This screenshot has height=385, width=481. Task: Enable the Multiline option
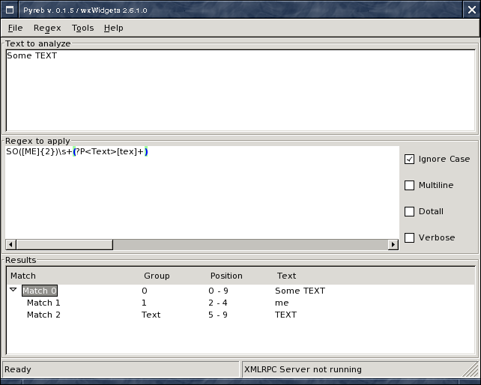click(410, 185)
